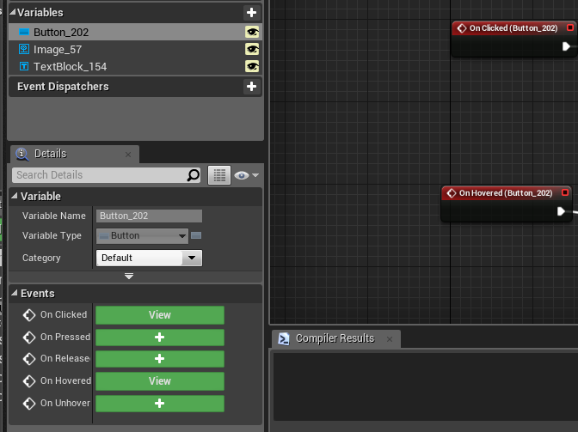Add the On Unhovered event
This screenshot has width=578, height=432.
[160, 404]
